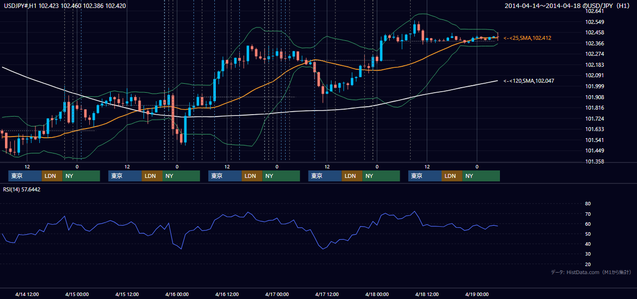Select the 4/16 00:00 time axis label
The height and width of the screenshot is (299, 637).
point(177,294)
